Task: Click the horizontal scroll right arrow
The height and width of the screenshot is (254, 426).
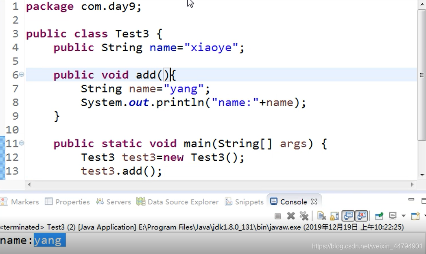Action: 412,184
